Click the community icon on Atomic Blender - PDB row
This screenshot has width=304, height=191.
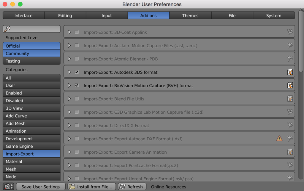coord(290,59)
